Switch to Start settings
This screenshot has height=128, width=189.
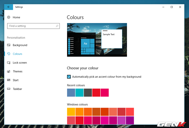point(16,80)
